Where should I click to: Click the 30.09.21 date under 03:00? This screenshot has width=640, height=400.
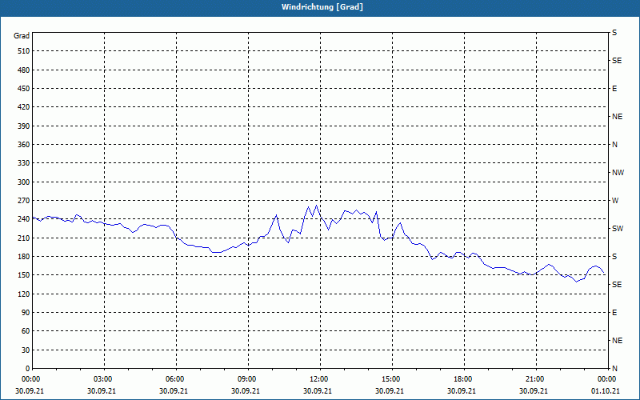pyautogui.click(x=102, y=391)
